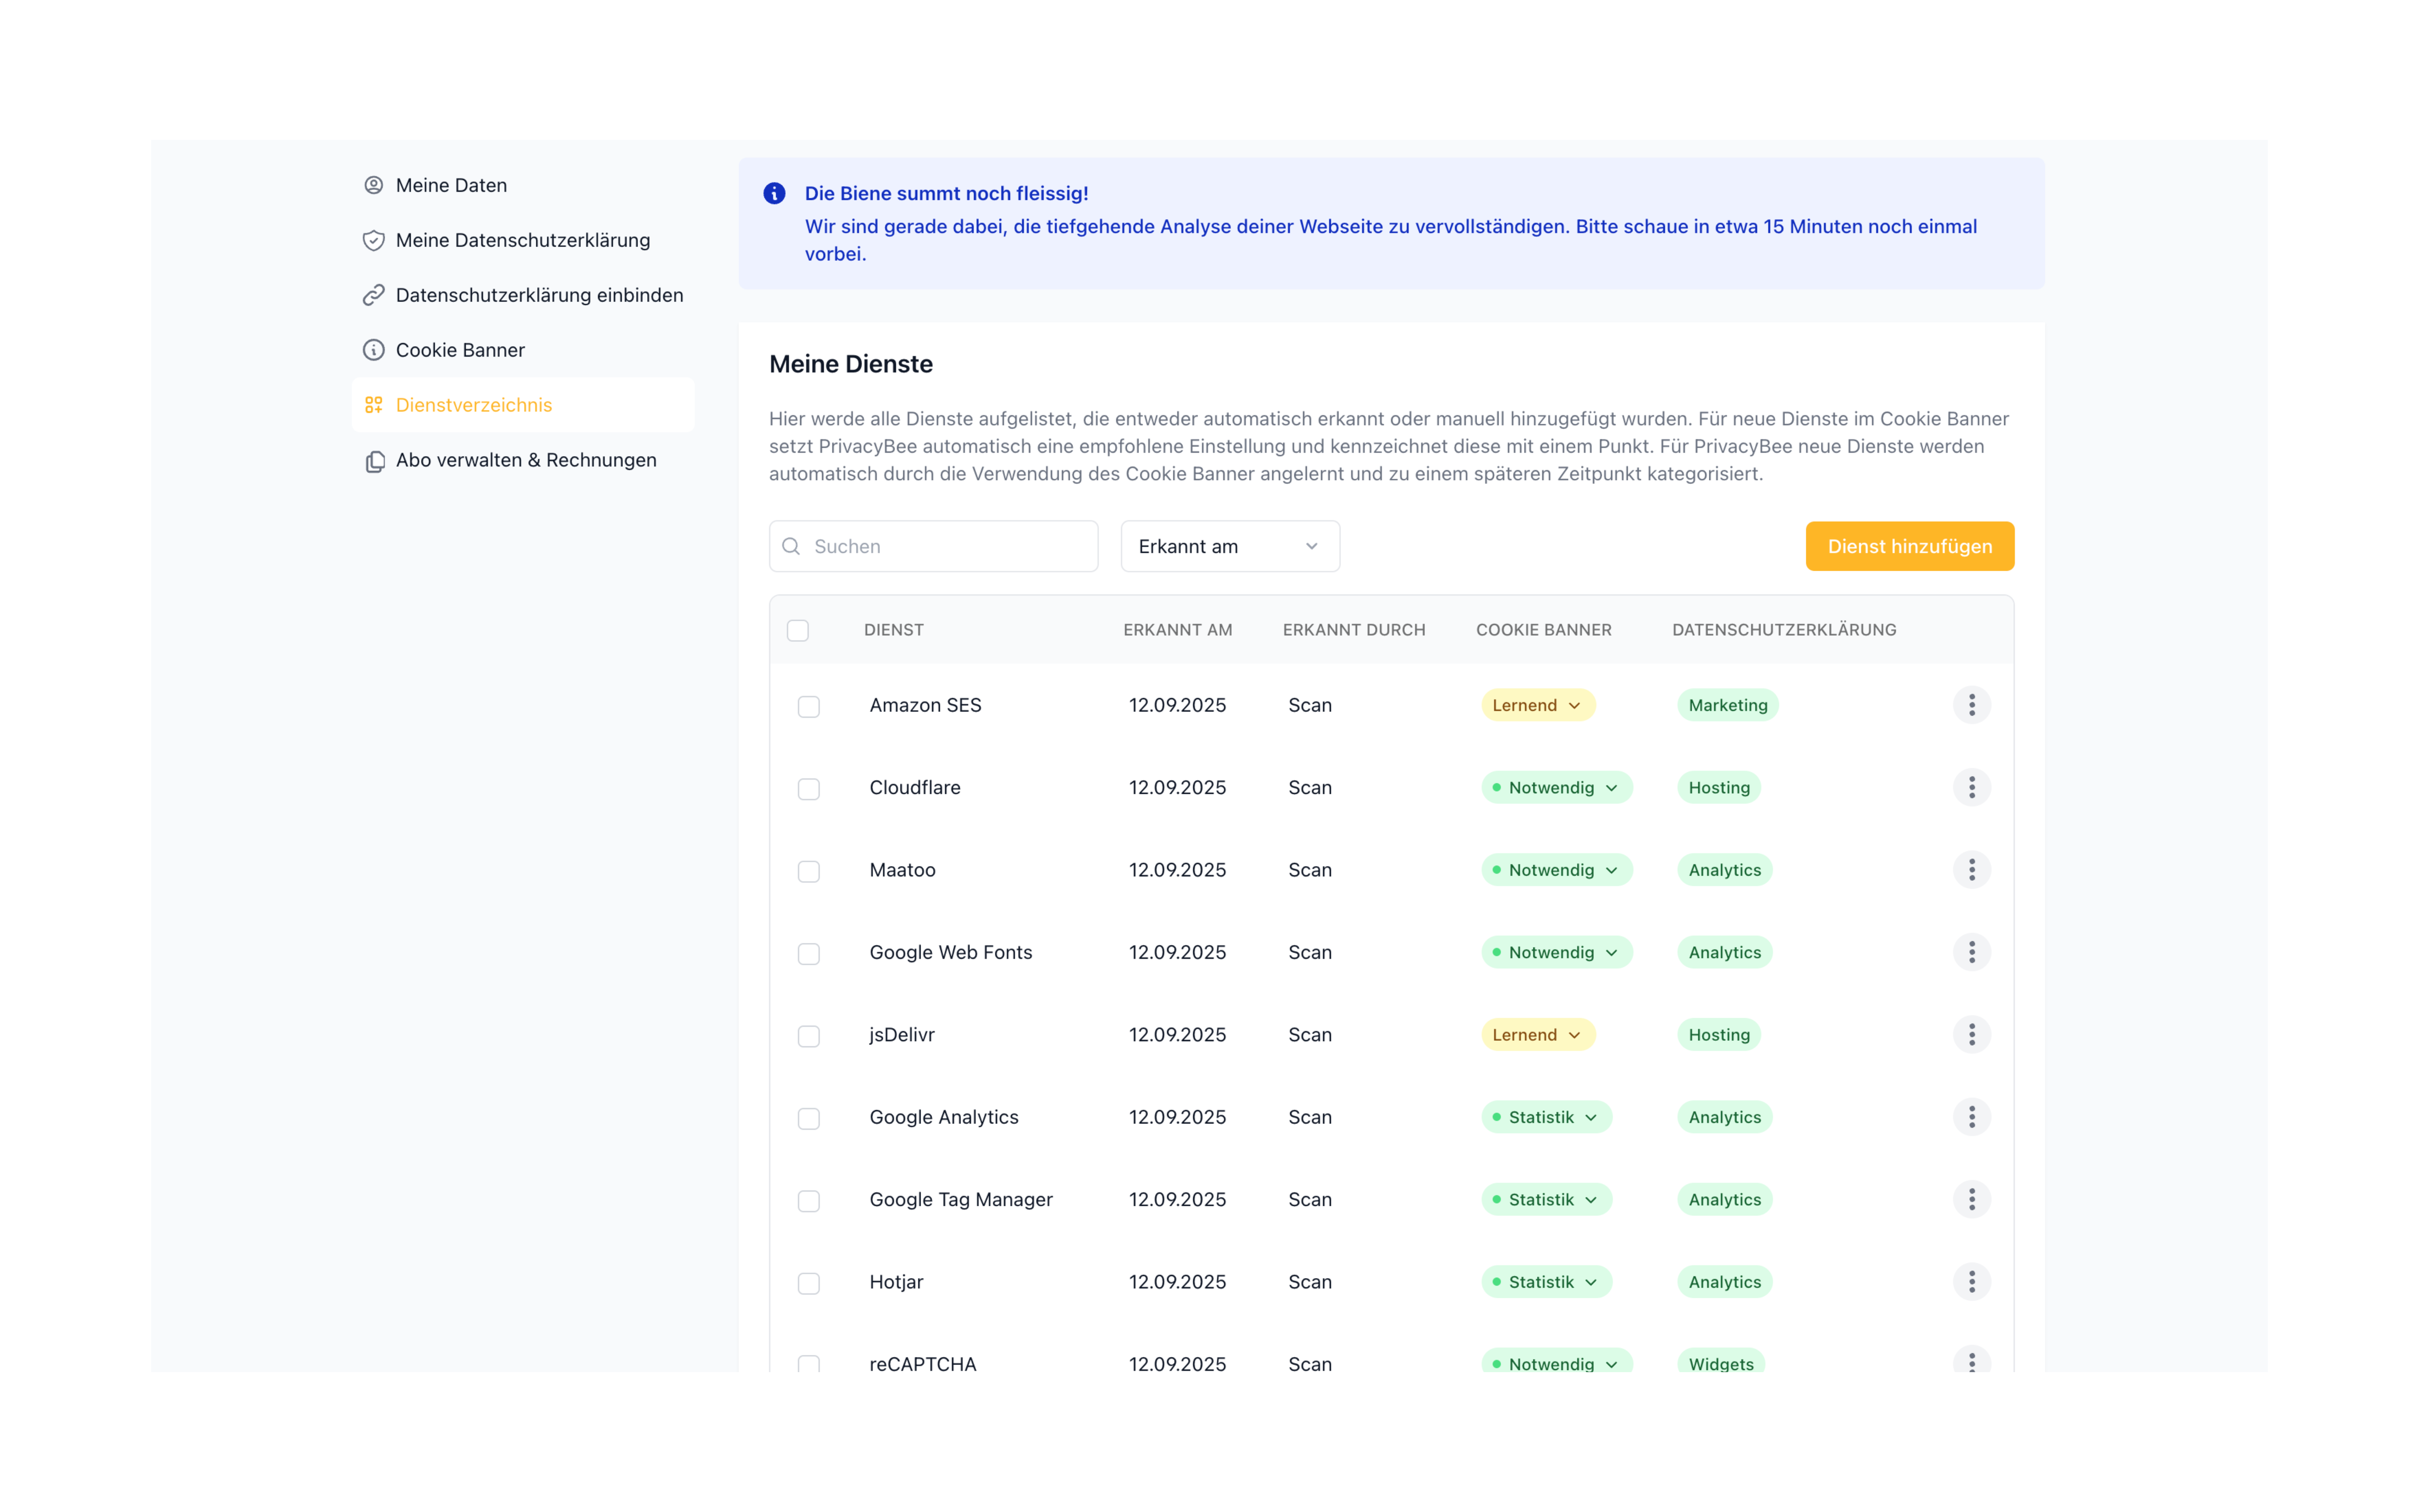Click the shield icon for Meine Datenschutzerklärung
Viewport: 2419px width, 1512px height.
pos(373,240)
